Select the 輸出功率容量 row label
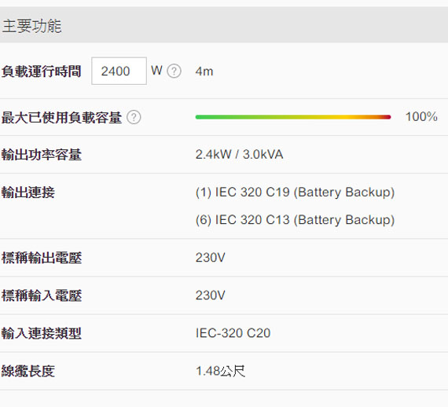The height and width of the screenshot is (407, 448). click(x=42, y=155)
